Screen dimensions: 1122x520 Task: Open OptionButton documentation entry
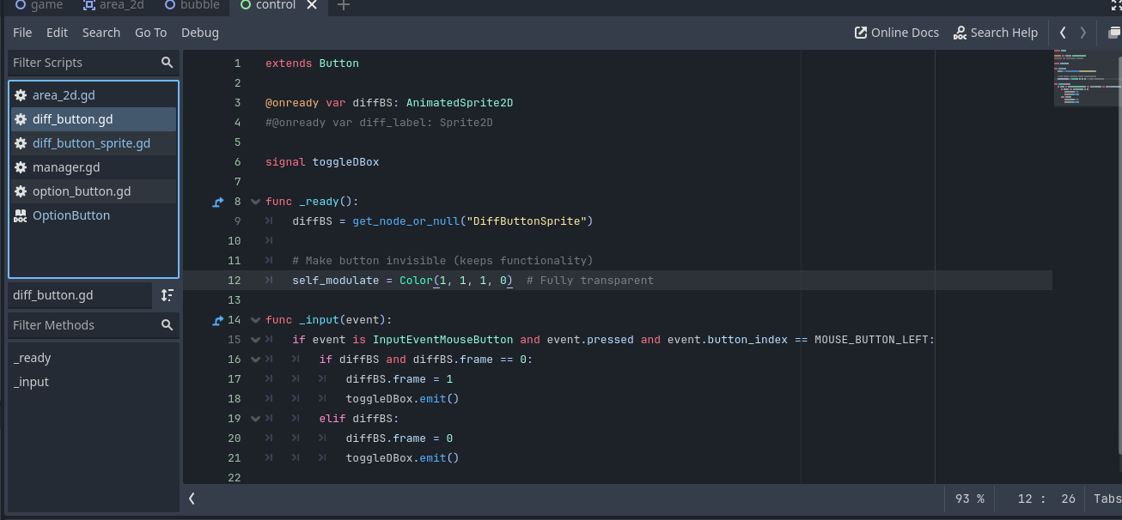[x=71, y=215]
